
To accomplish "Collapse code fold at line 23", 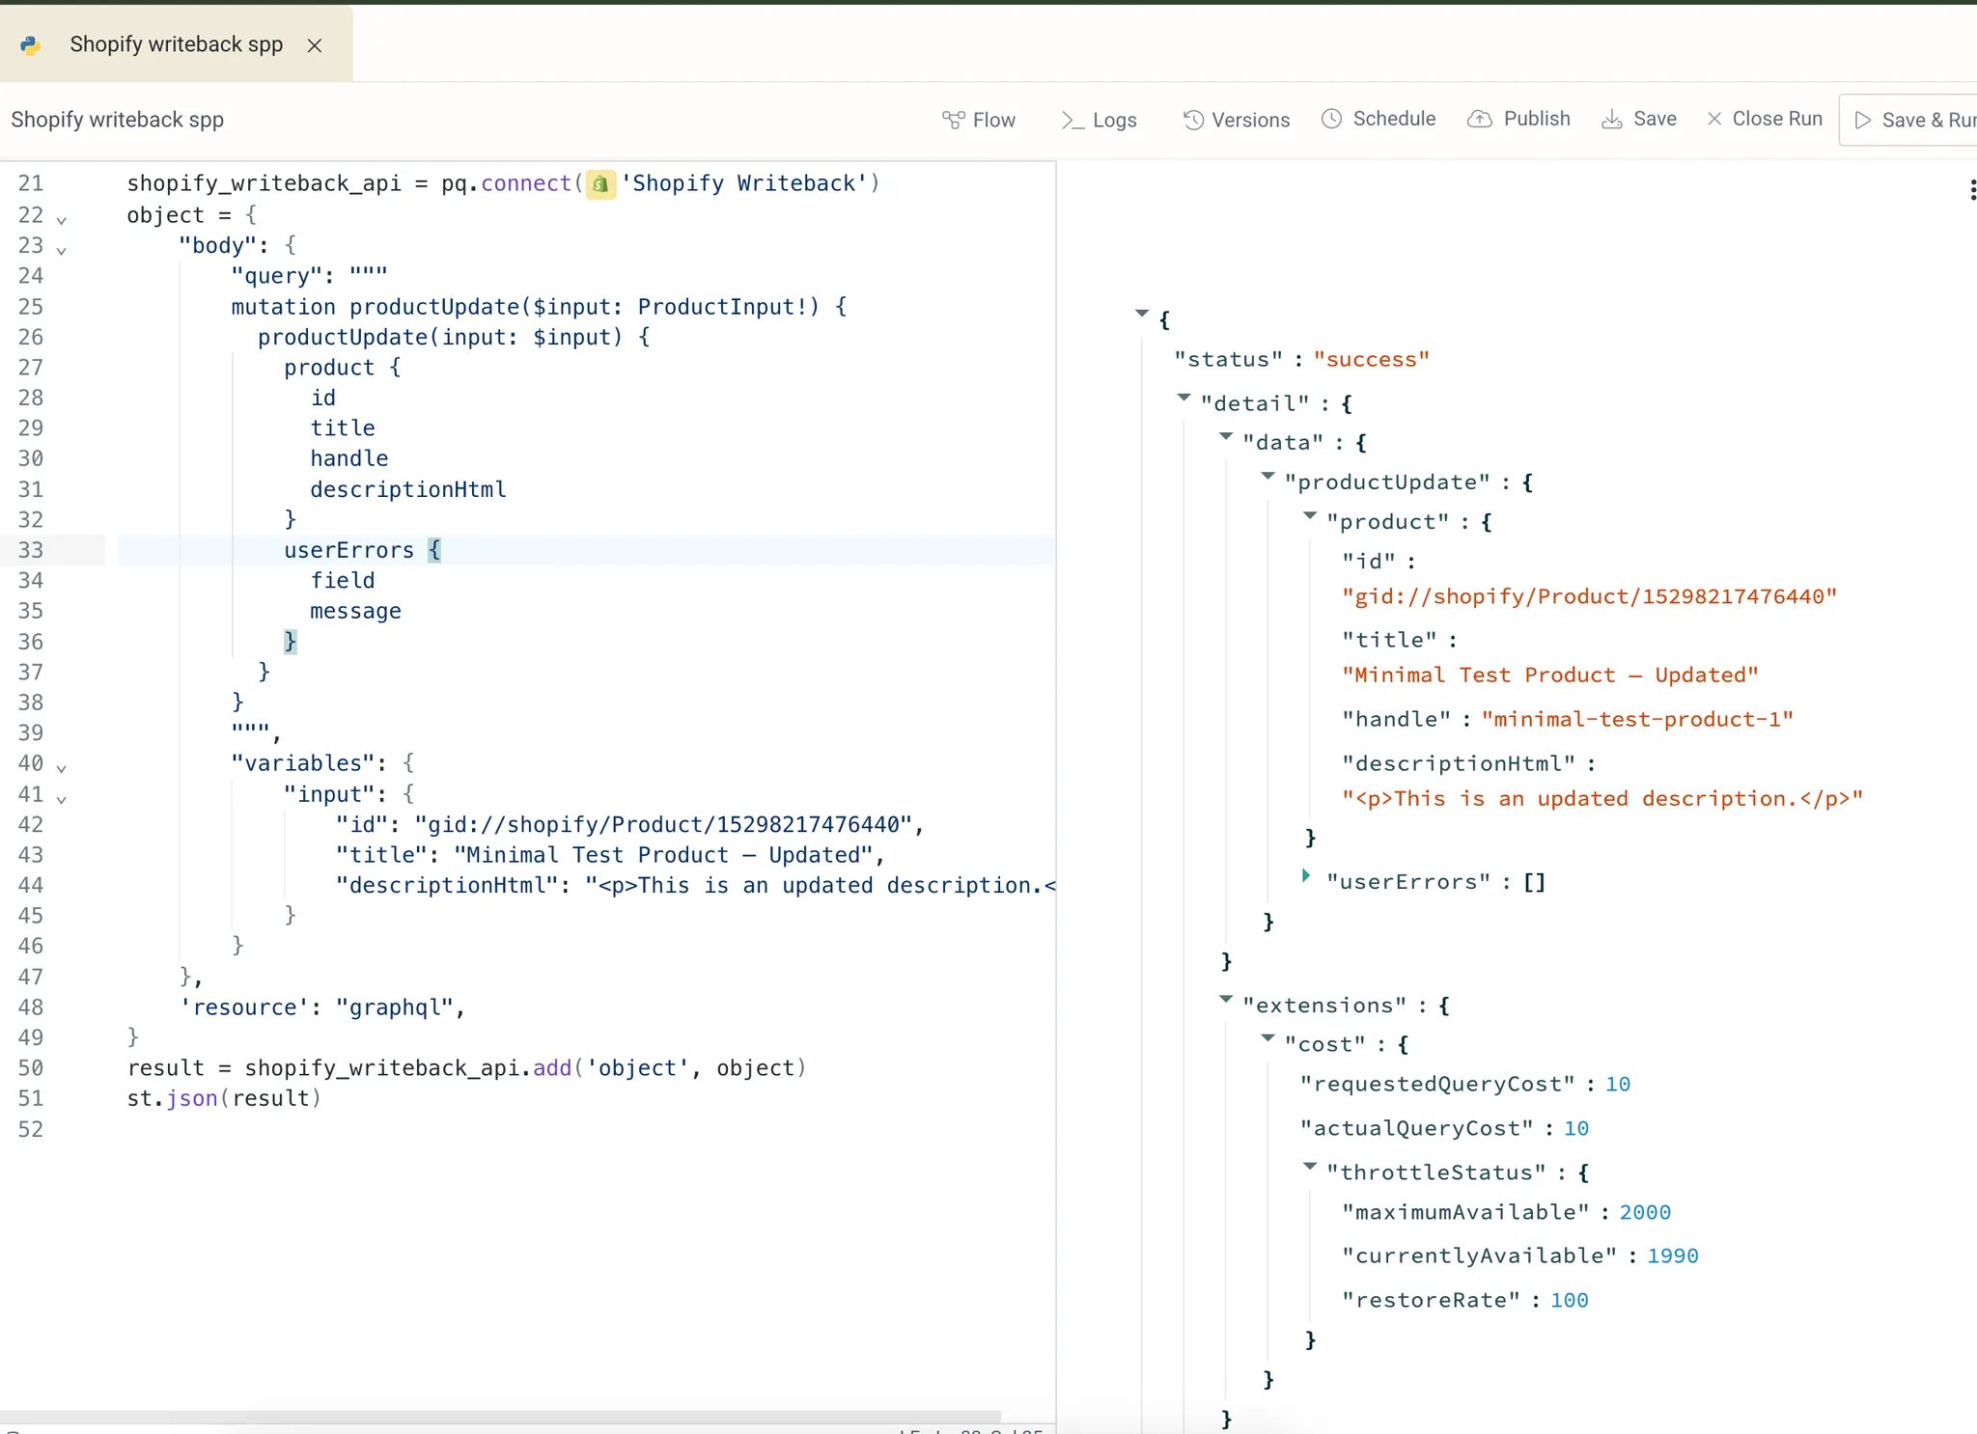I will point(62,251).
